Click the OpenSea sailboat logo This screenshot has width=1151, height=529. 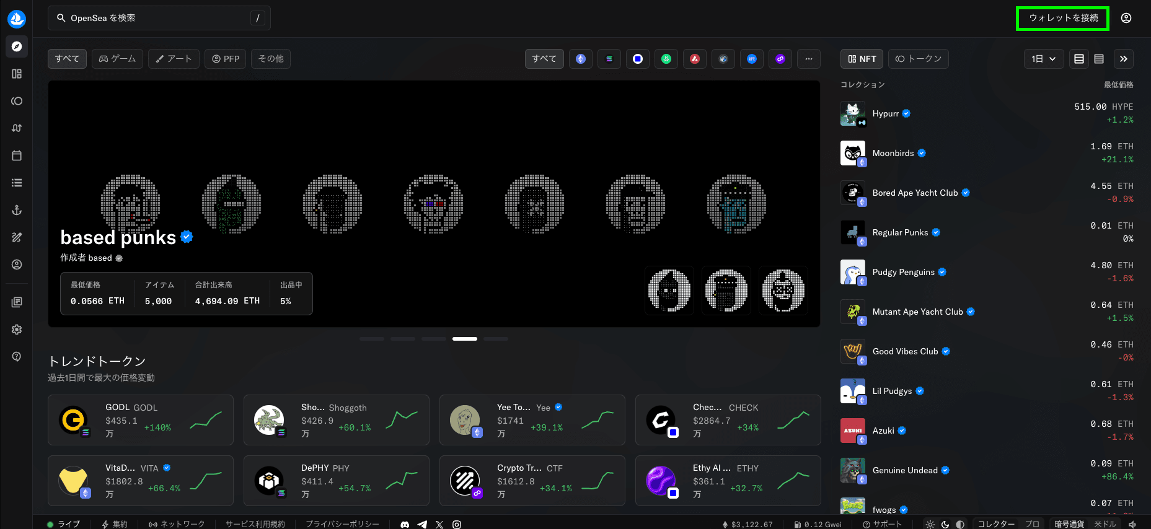pyautogui.click(x=17, y=19)
